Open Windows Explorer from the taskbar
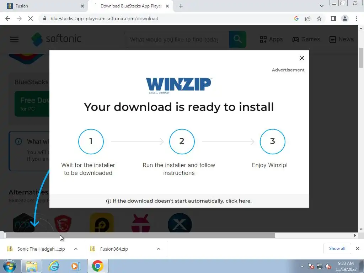The width and height of the screenshot is (364, 273). tap(32, 266)
